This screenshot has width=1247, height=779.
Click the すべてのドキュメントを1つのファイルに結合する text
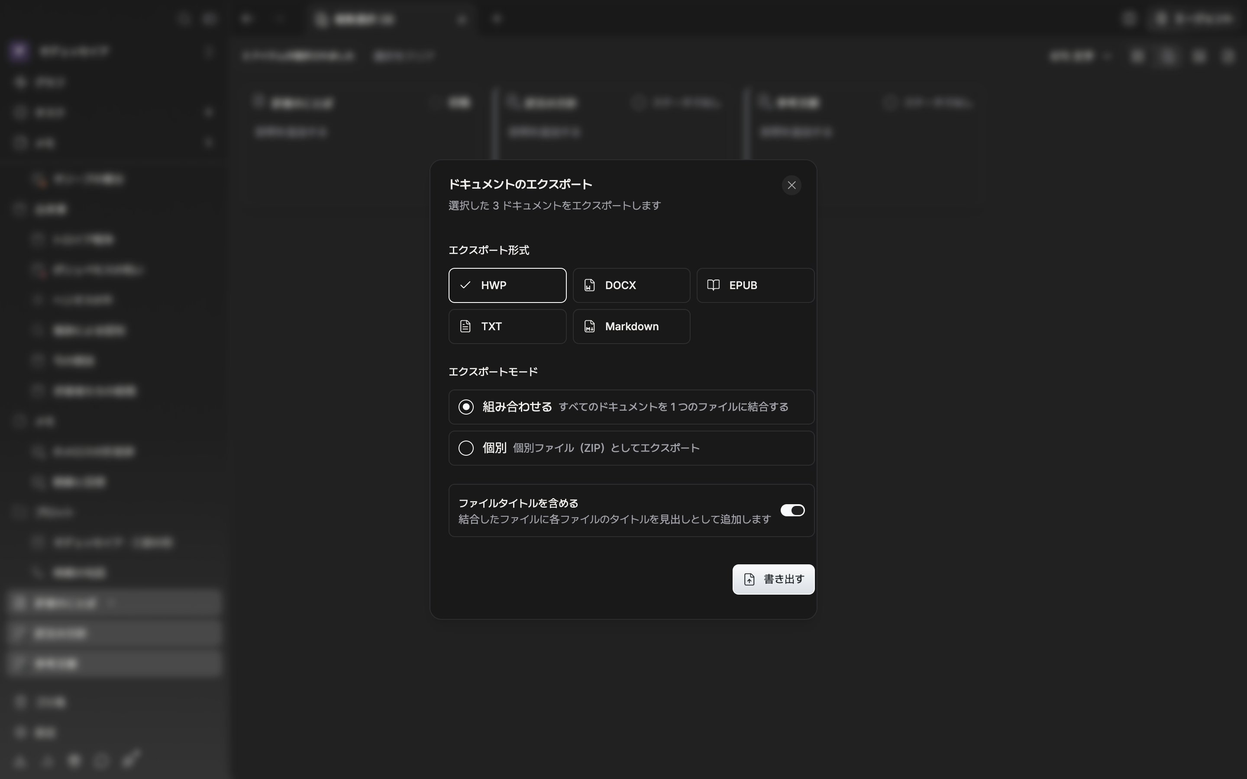(x=673, y=407)
